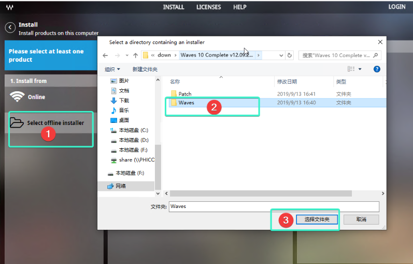The image size is (413, 264).
Task: Expand chevron after down breadcrumb
Action: pyautogui.click(x=176, y=55)
